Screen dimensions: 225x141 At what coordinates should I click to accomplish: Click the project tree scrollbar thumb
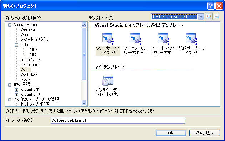[x=84, y=54]
